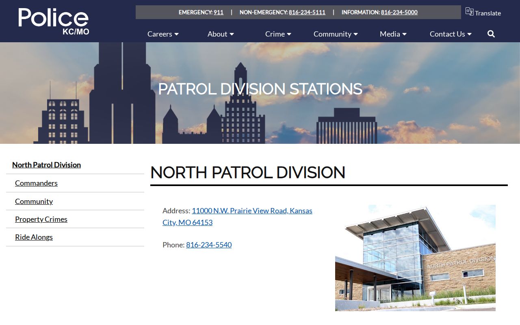
Task: Click station phone 816-234-5540
Action: tap(209, 245)
